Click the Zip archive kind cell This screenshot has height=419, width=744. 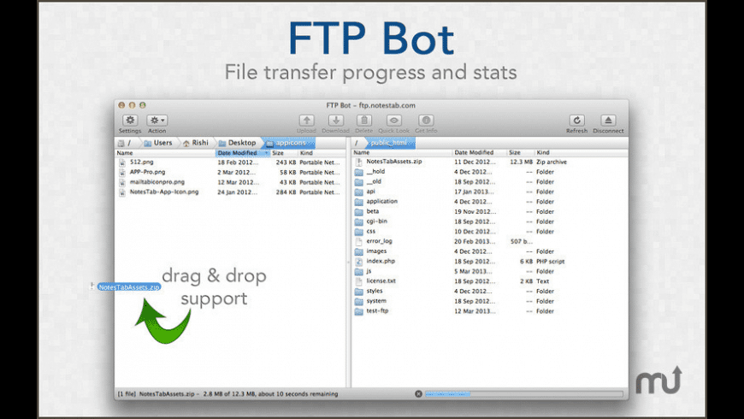[552, 162]
